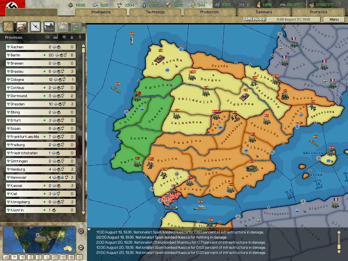Select the infantry unit in Huelva
Image resolution: width=348 pixels, height=261 pixels.
coord(150,165)
